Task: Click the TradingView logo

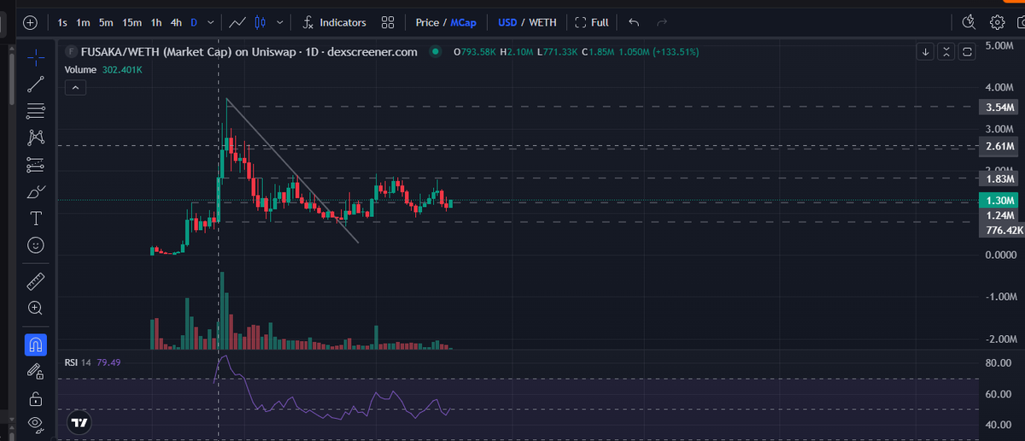Action: tap(79, 422)
